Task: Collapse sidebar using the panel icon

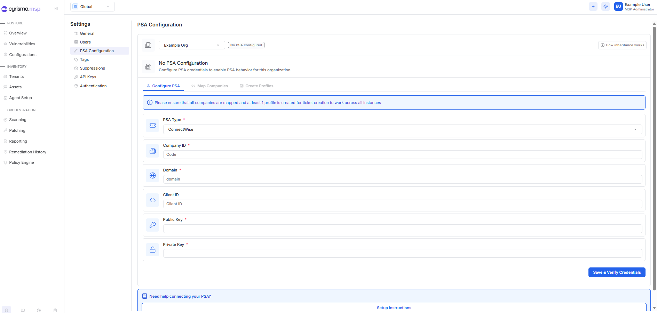Action: pyautogui.click(x=56, y=9)
